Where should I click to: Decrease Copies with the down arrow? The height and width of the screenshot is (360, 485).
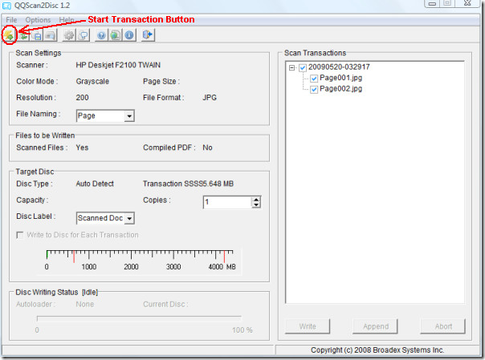pyautogui.click(x=256, y=205)
